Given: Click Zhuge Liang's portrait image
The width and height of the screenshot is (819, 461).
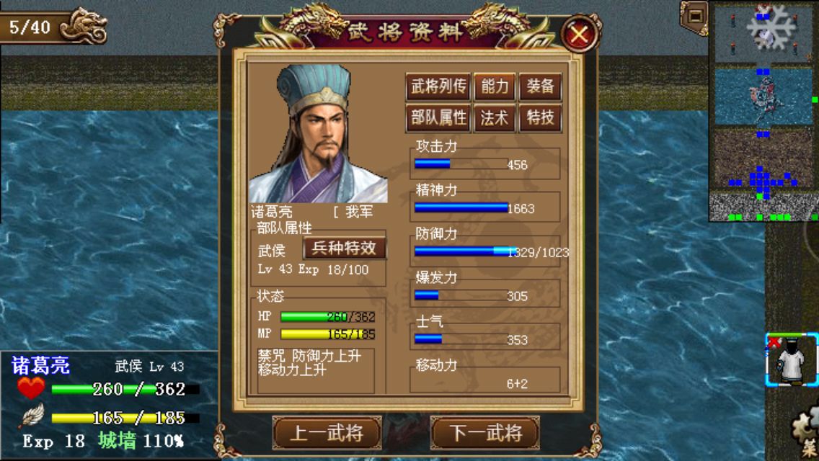Looking at the screenshot, I should tap(319, 133).
